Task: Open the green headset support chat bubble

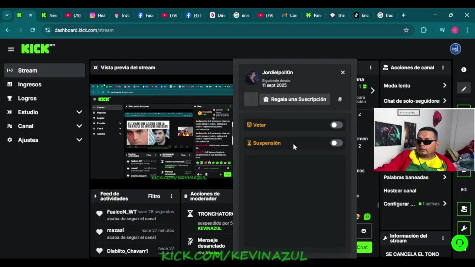Action: (x=459, y=243)
